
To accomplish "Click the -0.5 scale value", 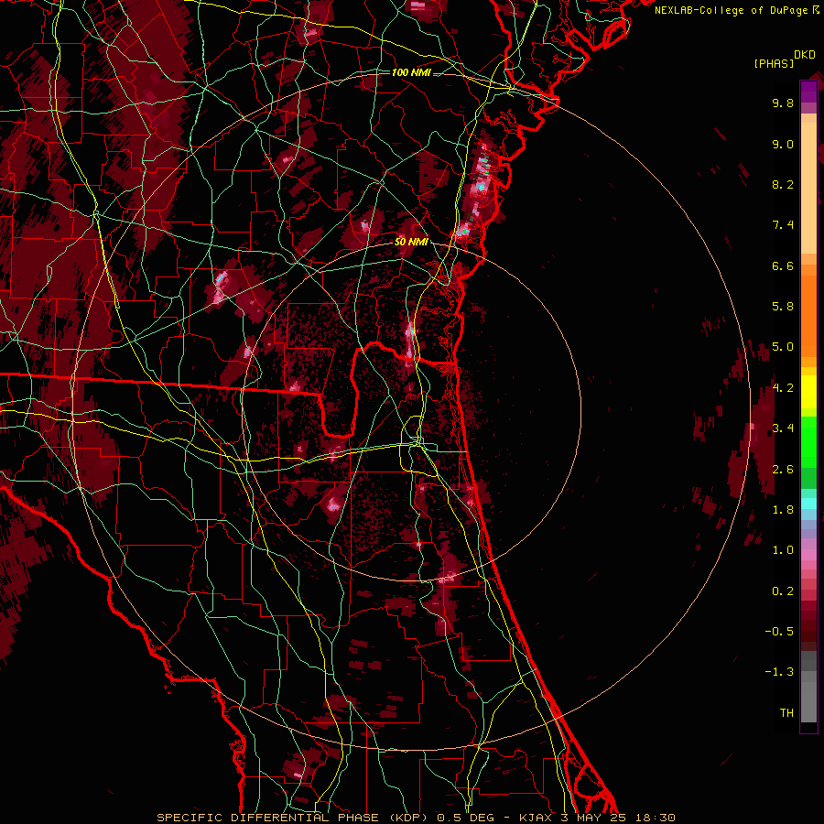I will (779, 632).
